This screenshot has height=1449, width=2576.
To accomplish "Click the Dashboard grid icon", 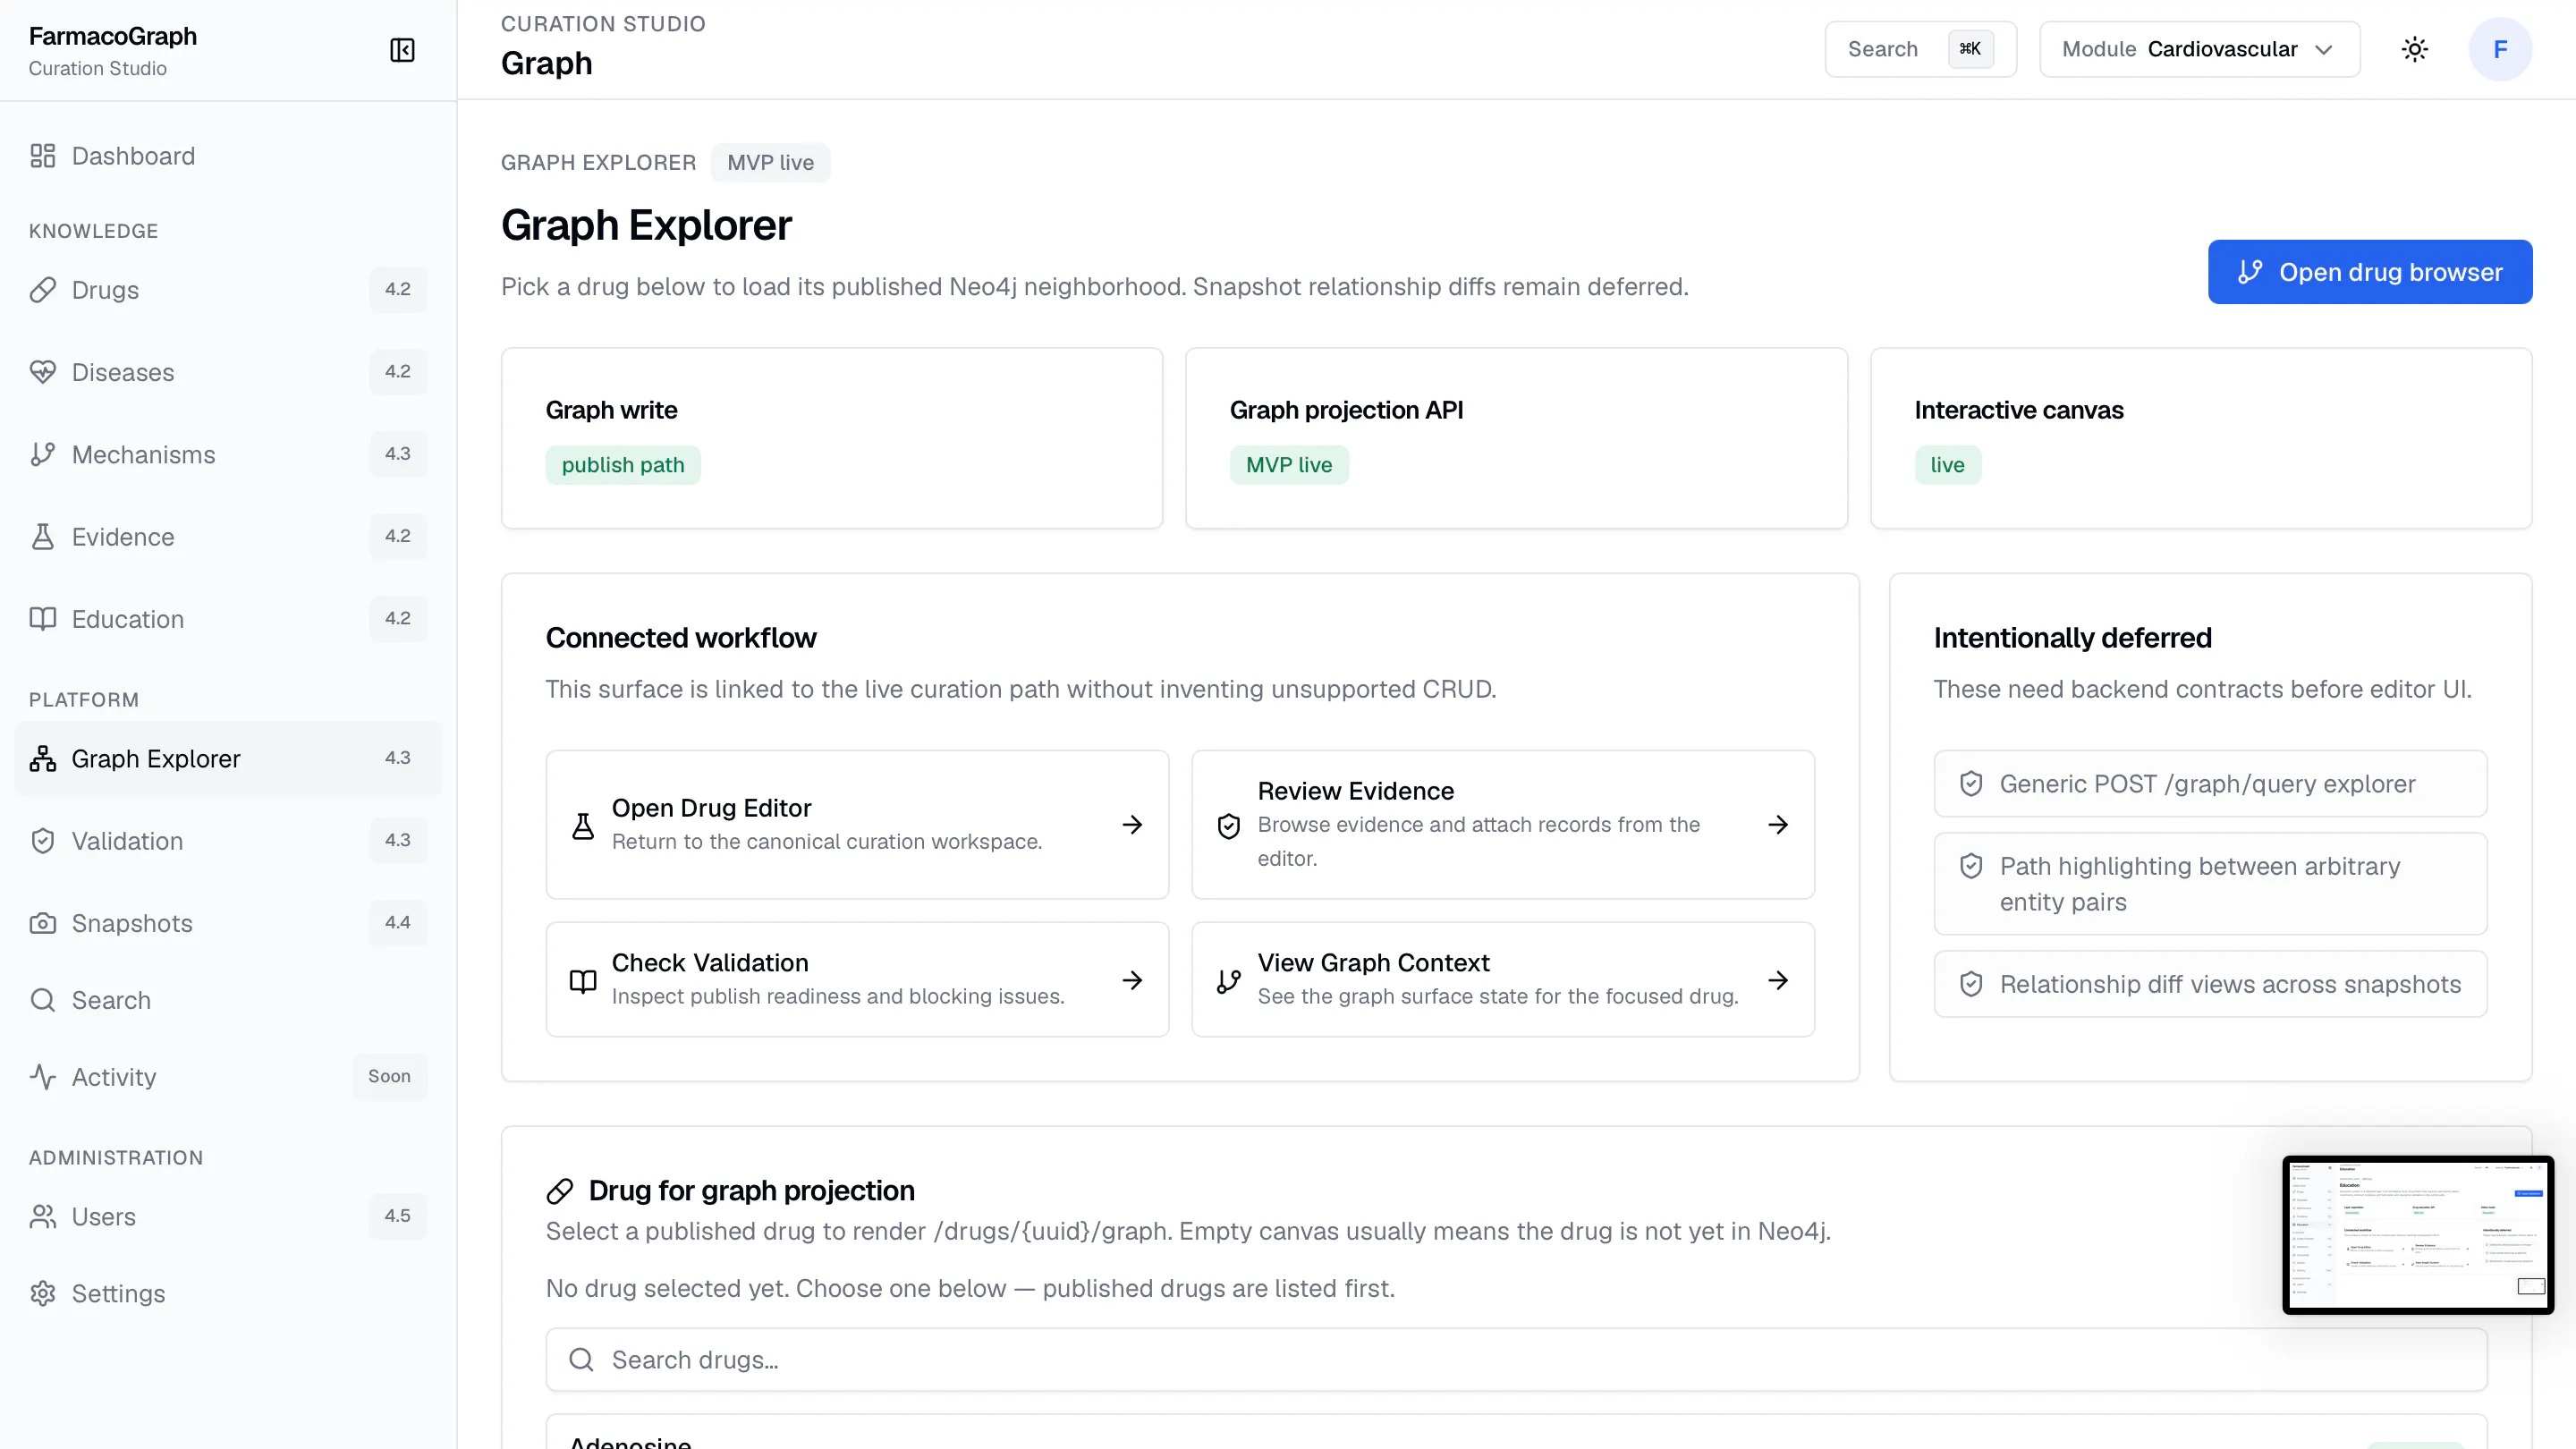I will [x=42, y=156].
